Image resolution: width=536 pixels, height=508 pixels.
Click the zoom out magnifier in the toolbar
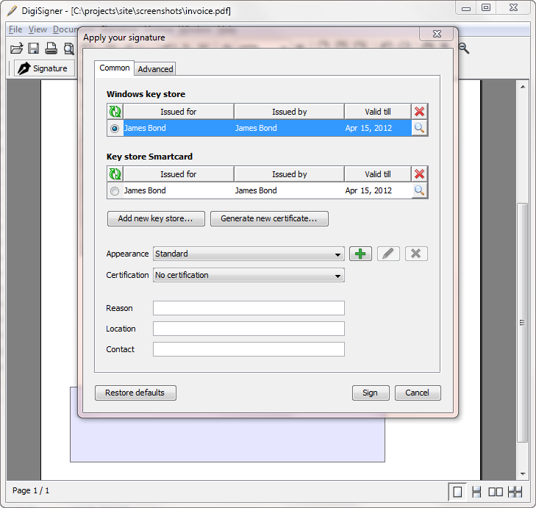(x=463, y=49)
